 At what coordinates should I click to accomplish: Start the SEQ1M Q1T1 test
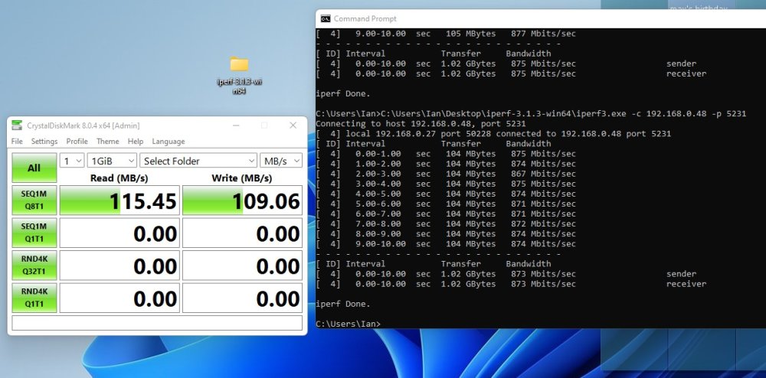(x=34, y=233)
